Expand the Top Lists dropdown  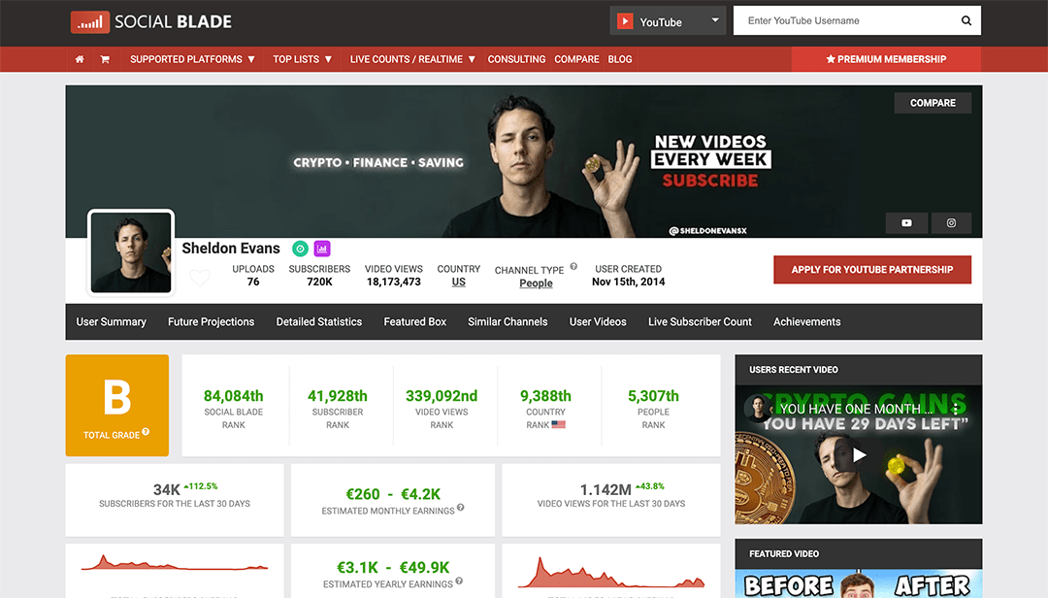coord(302,59)
